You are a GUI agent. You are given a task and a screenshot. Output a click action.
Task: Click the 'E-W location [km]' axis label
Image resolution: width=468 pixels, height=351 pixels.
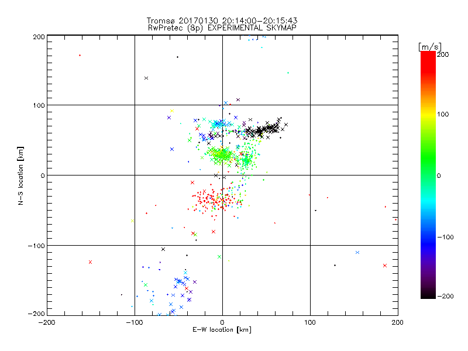coord(222,329)
